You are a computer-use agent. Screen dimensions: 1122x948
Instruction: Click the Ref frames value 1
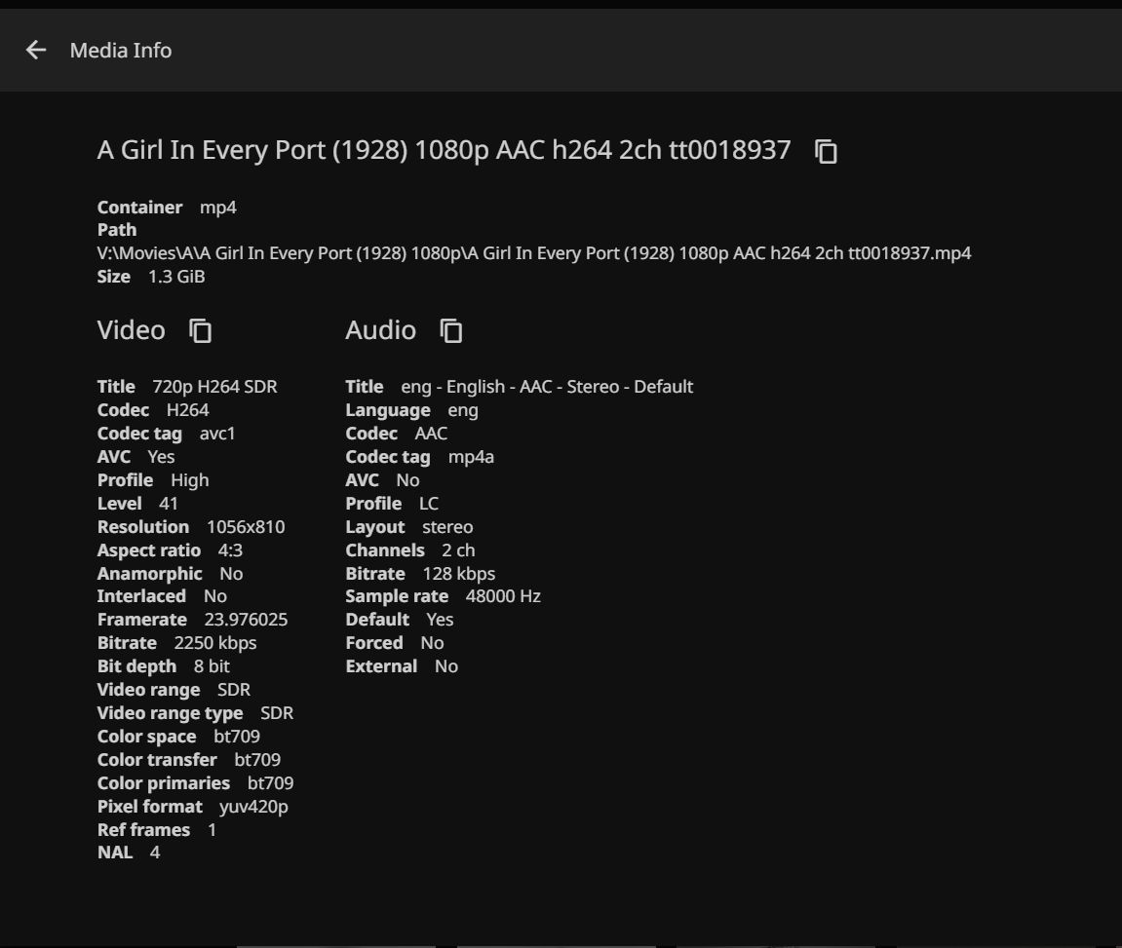click(212, 830)
